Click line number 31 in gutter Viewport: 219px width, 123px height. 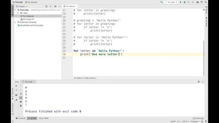point(64,58)
